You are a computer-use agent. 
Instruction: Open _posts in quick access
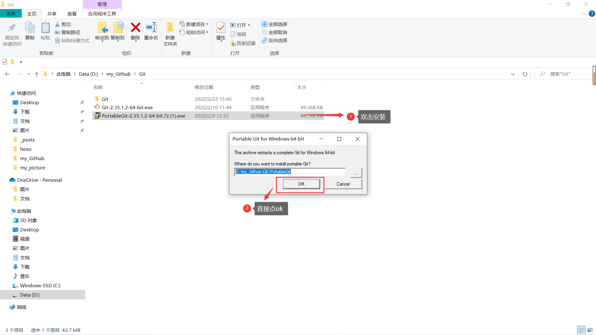(x=27, y=140)
